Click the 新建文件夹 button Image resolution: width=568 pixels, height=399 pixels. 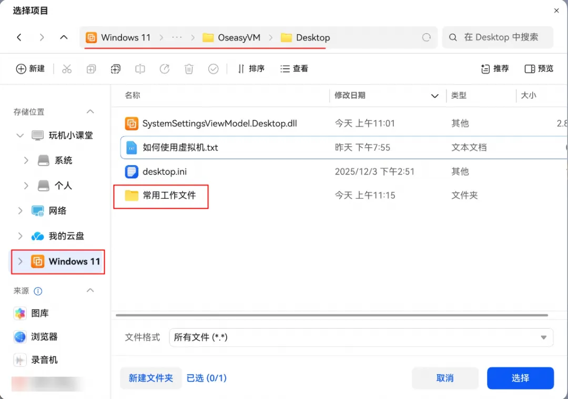151,378
